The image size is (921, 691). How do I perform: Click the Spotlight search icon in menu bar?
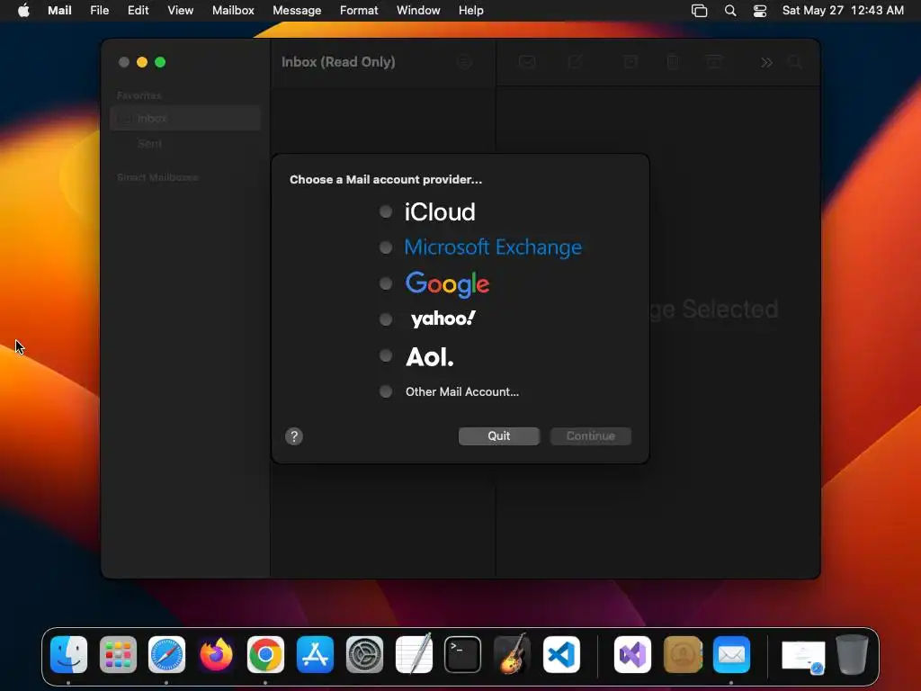pyautogui.click(x=730, y=11)
